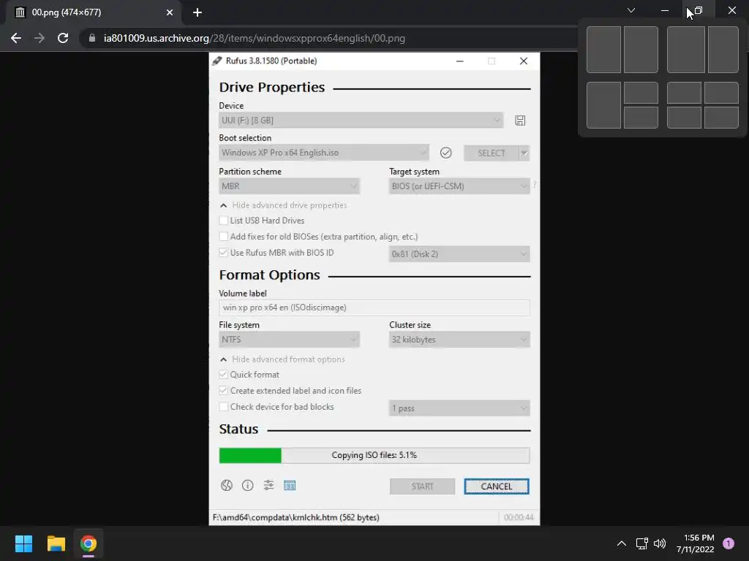
Task: Show the Rufus log icon
Action: [x=290, y=485]
